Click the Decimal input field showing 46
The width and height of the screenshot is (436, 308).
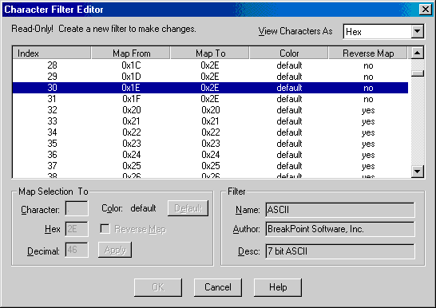pos(77,250)
